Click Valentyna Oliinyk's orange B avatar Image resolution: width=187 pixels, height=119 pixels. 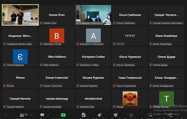(x=56, y=36)
